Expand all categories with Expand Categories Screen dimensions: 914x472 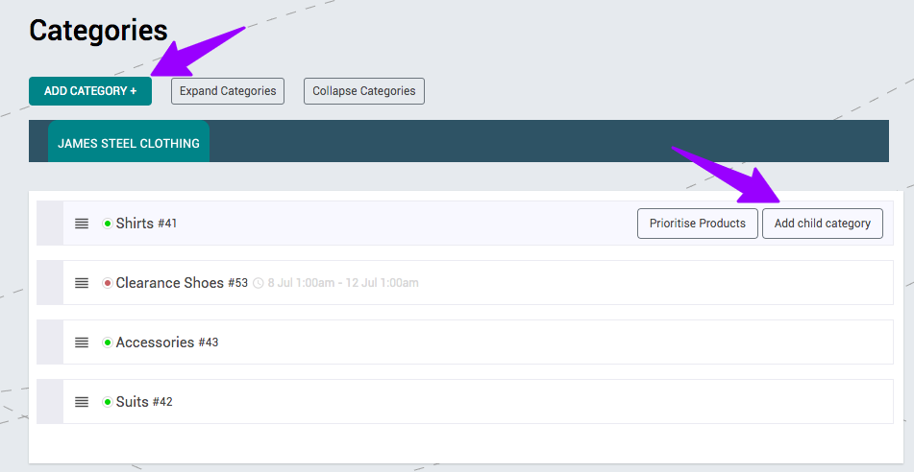pos(228,91)
